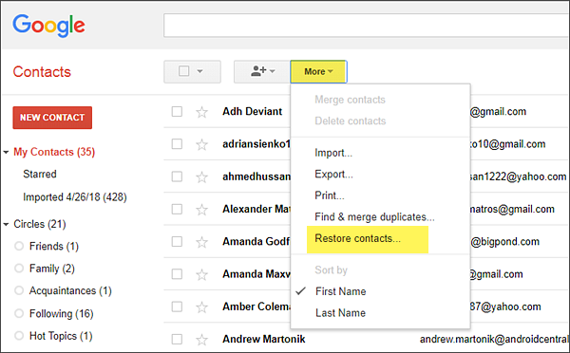Star the Alexander contact row
Screen dimensions: 570x353
(201, 210)
